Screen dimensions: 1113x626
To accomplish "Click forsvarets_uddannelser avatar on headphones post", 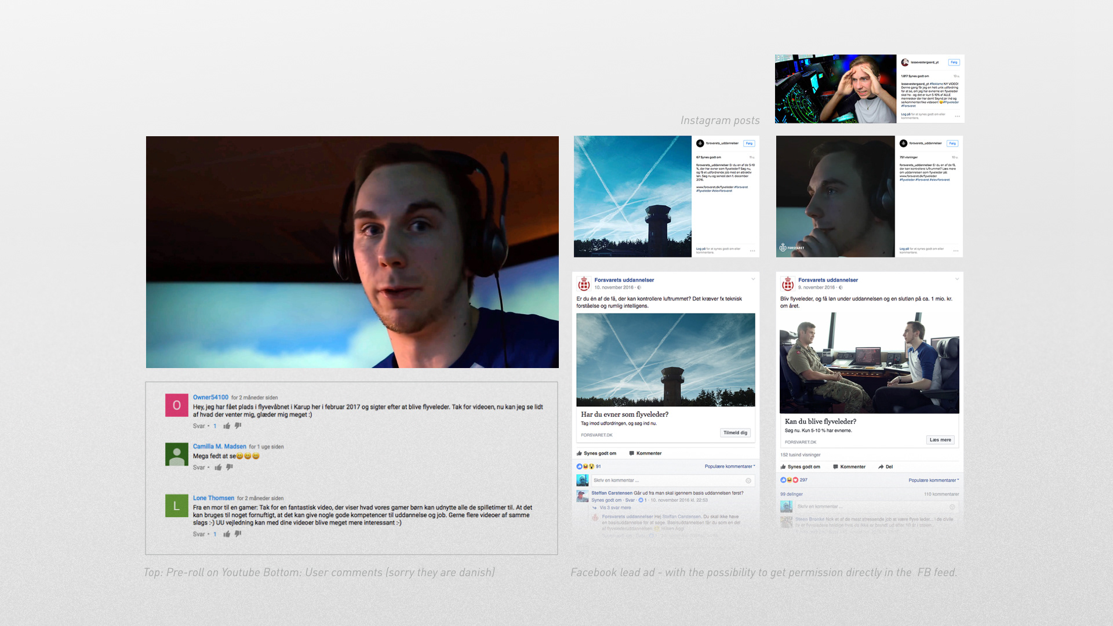I will 903,144.
